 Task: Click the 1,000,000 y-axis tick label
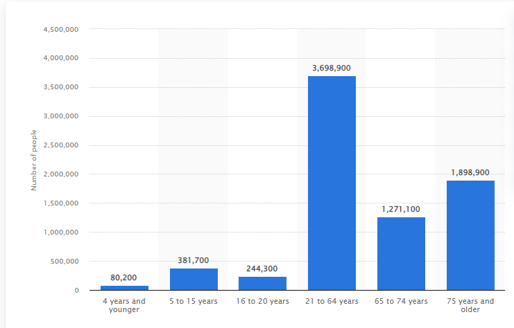(x=61, y=233)
